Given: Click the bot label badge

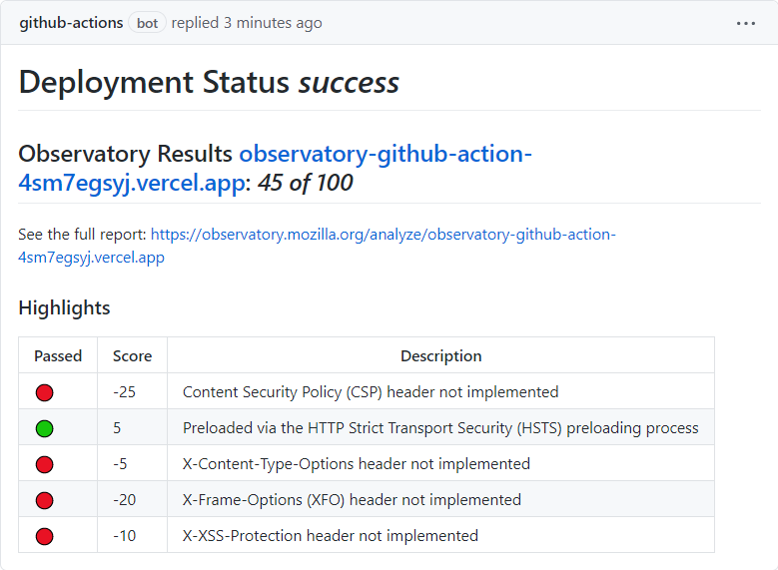Looking at the screenshot, I should pyautogui.click(x=147, y=23).
